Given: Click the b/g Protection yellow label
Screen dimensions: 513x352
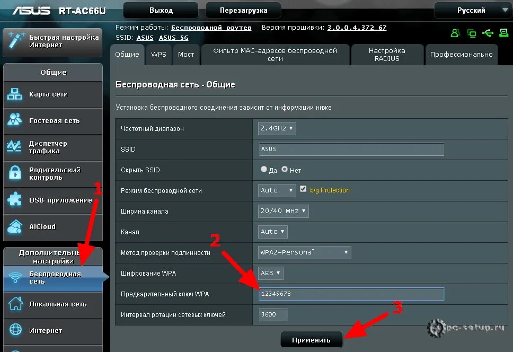Looking at the screenshot, I should [330, 190].
